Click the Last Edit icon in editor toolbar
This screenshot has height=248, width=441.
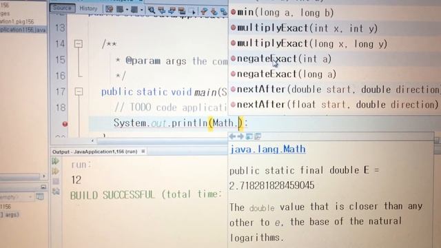(109, 10)
